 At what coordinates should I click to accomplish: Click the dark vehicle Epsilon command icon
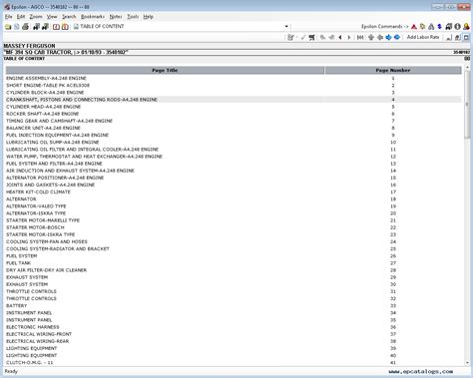pos(449,27)
